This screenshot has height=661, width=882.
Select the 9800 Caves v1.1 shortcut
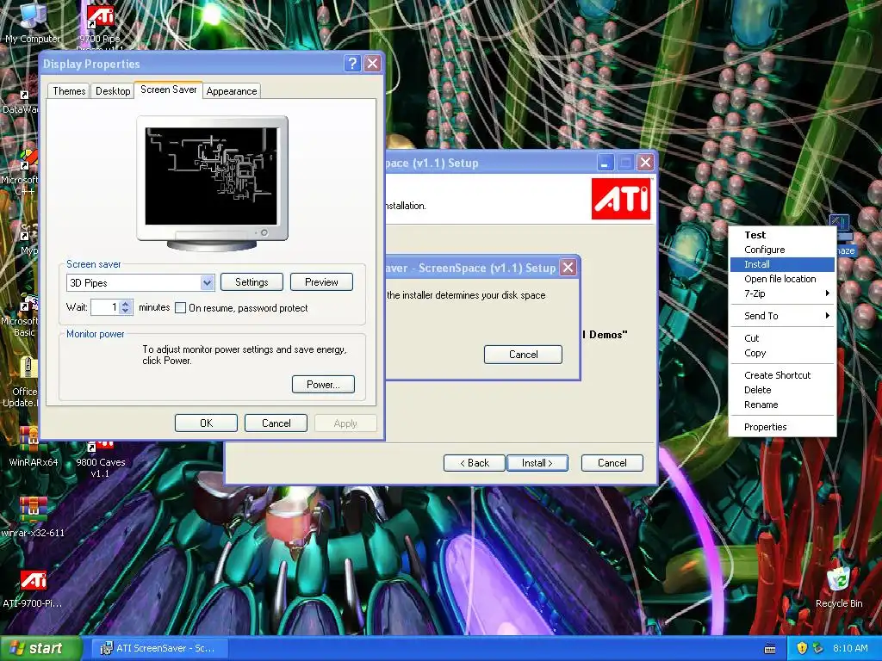100,458
